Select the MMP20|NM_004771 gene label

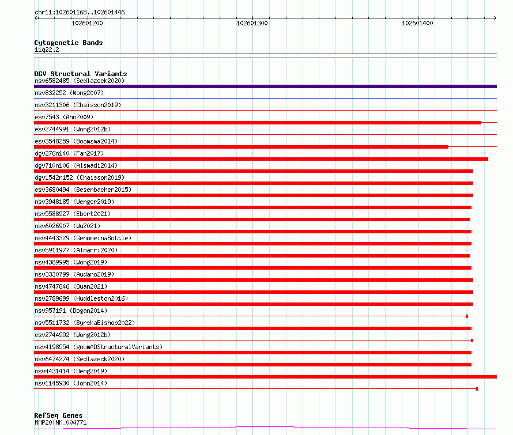[61, 422]
